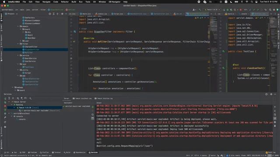Collapse the web package folder
The image size is (280, 157).
pyautogui.click(x=18, y=76)
